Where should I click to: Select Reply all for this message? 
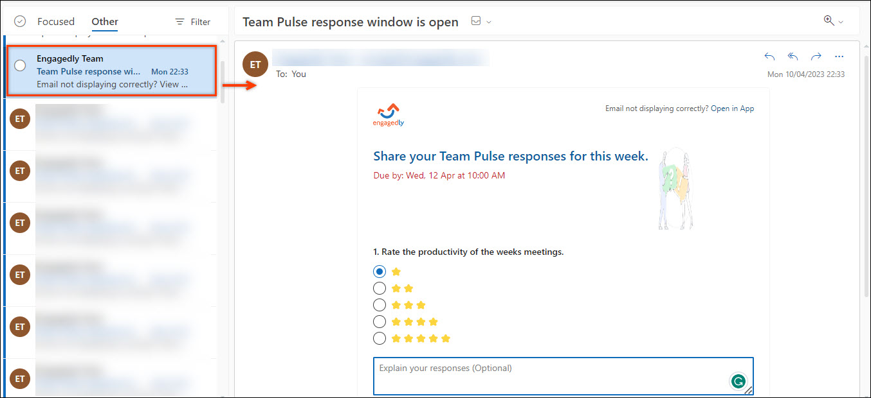(x=793, y=56)
